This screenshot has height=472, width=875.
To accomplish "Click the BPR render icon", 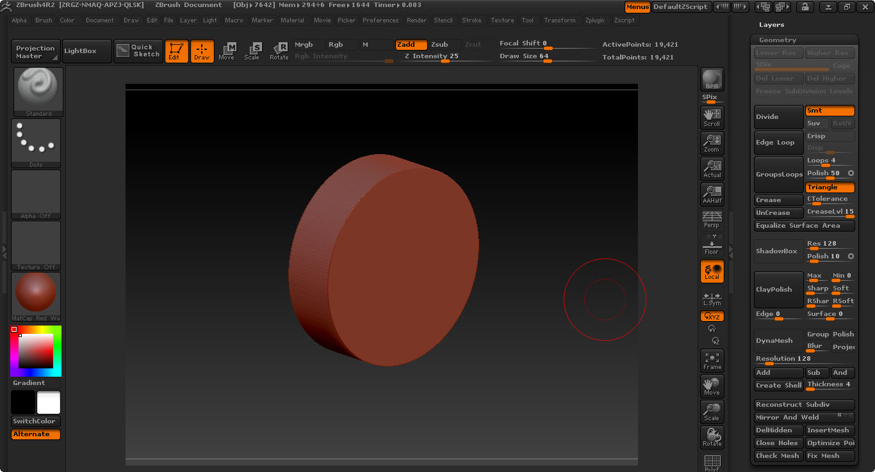I will point(712,79).
